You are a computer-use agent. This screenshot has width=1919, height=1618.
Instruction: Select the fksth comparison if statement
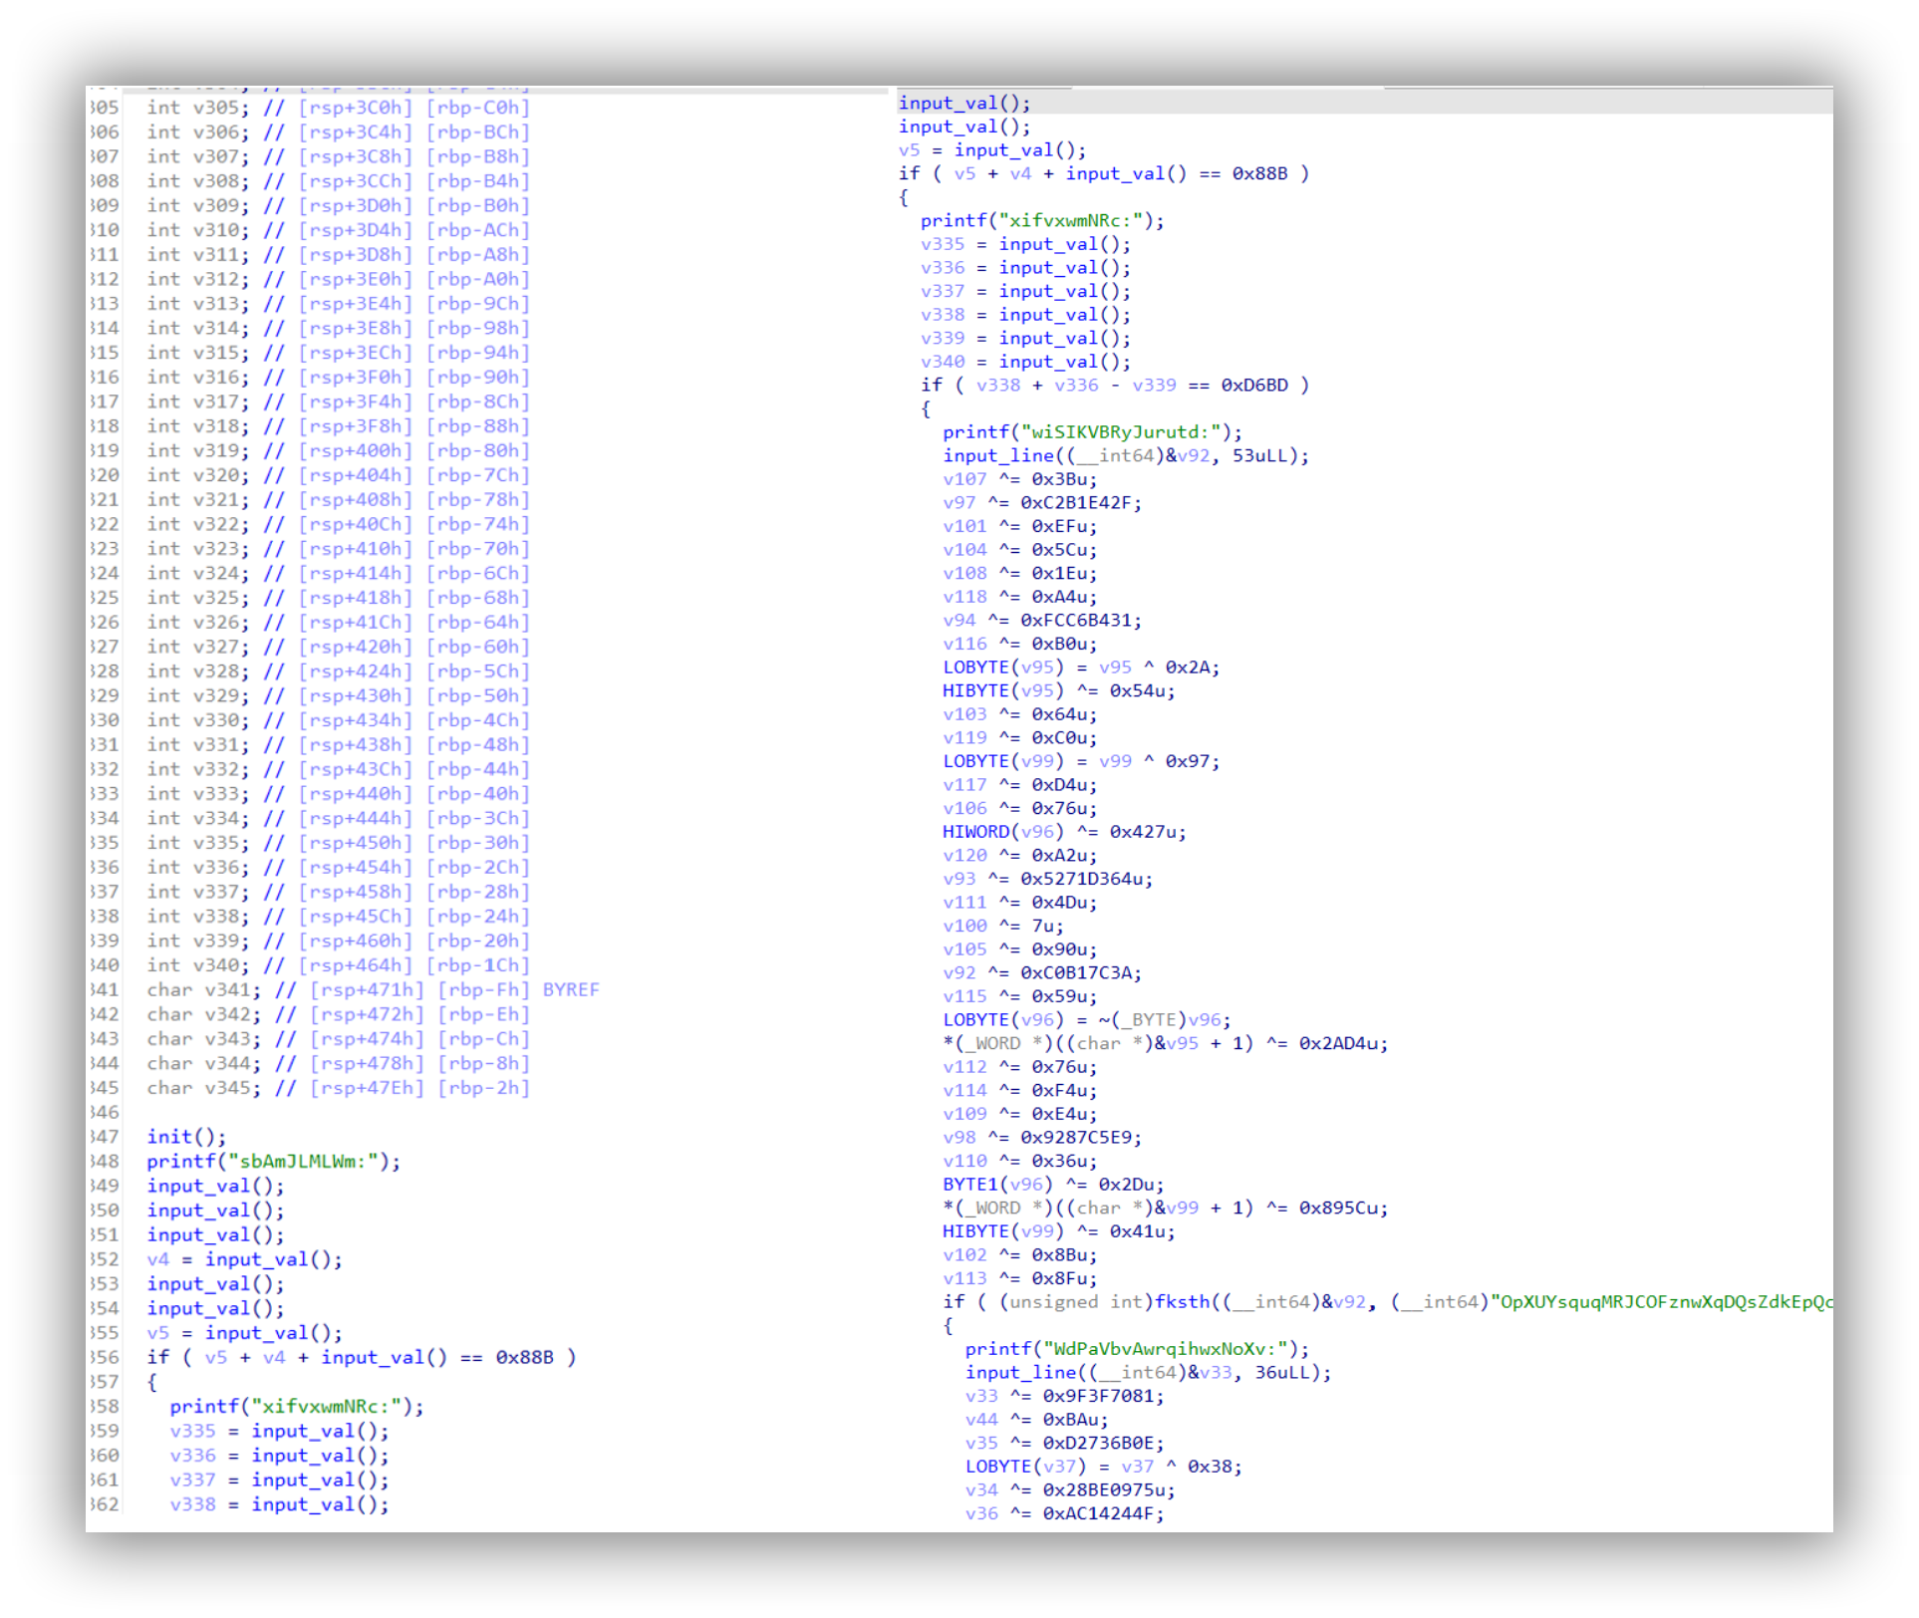click(1388, 1302)
